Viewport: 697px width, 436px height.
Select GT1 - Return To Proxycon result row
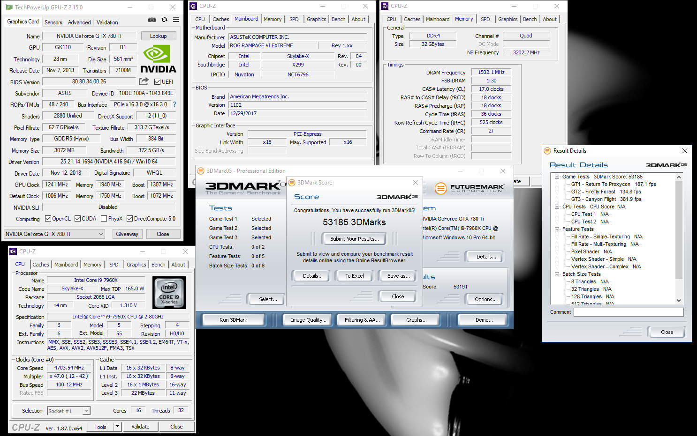[614, 185]
